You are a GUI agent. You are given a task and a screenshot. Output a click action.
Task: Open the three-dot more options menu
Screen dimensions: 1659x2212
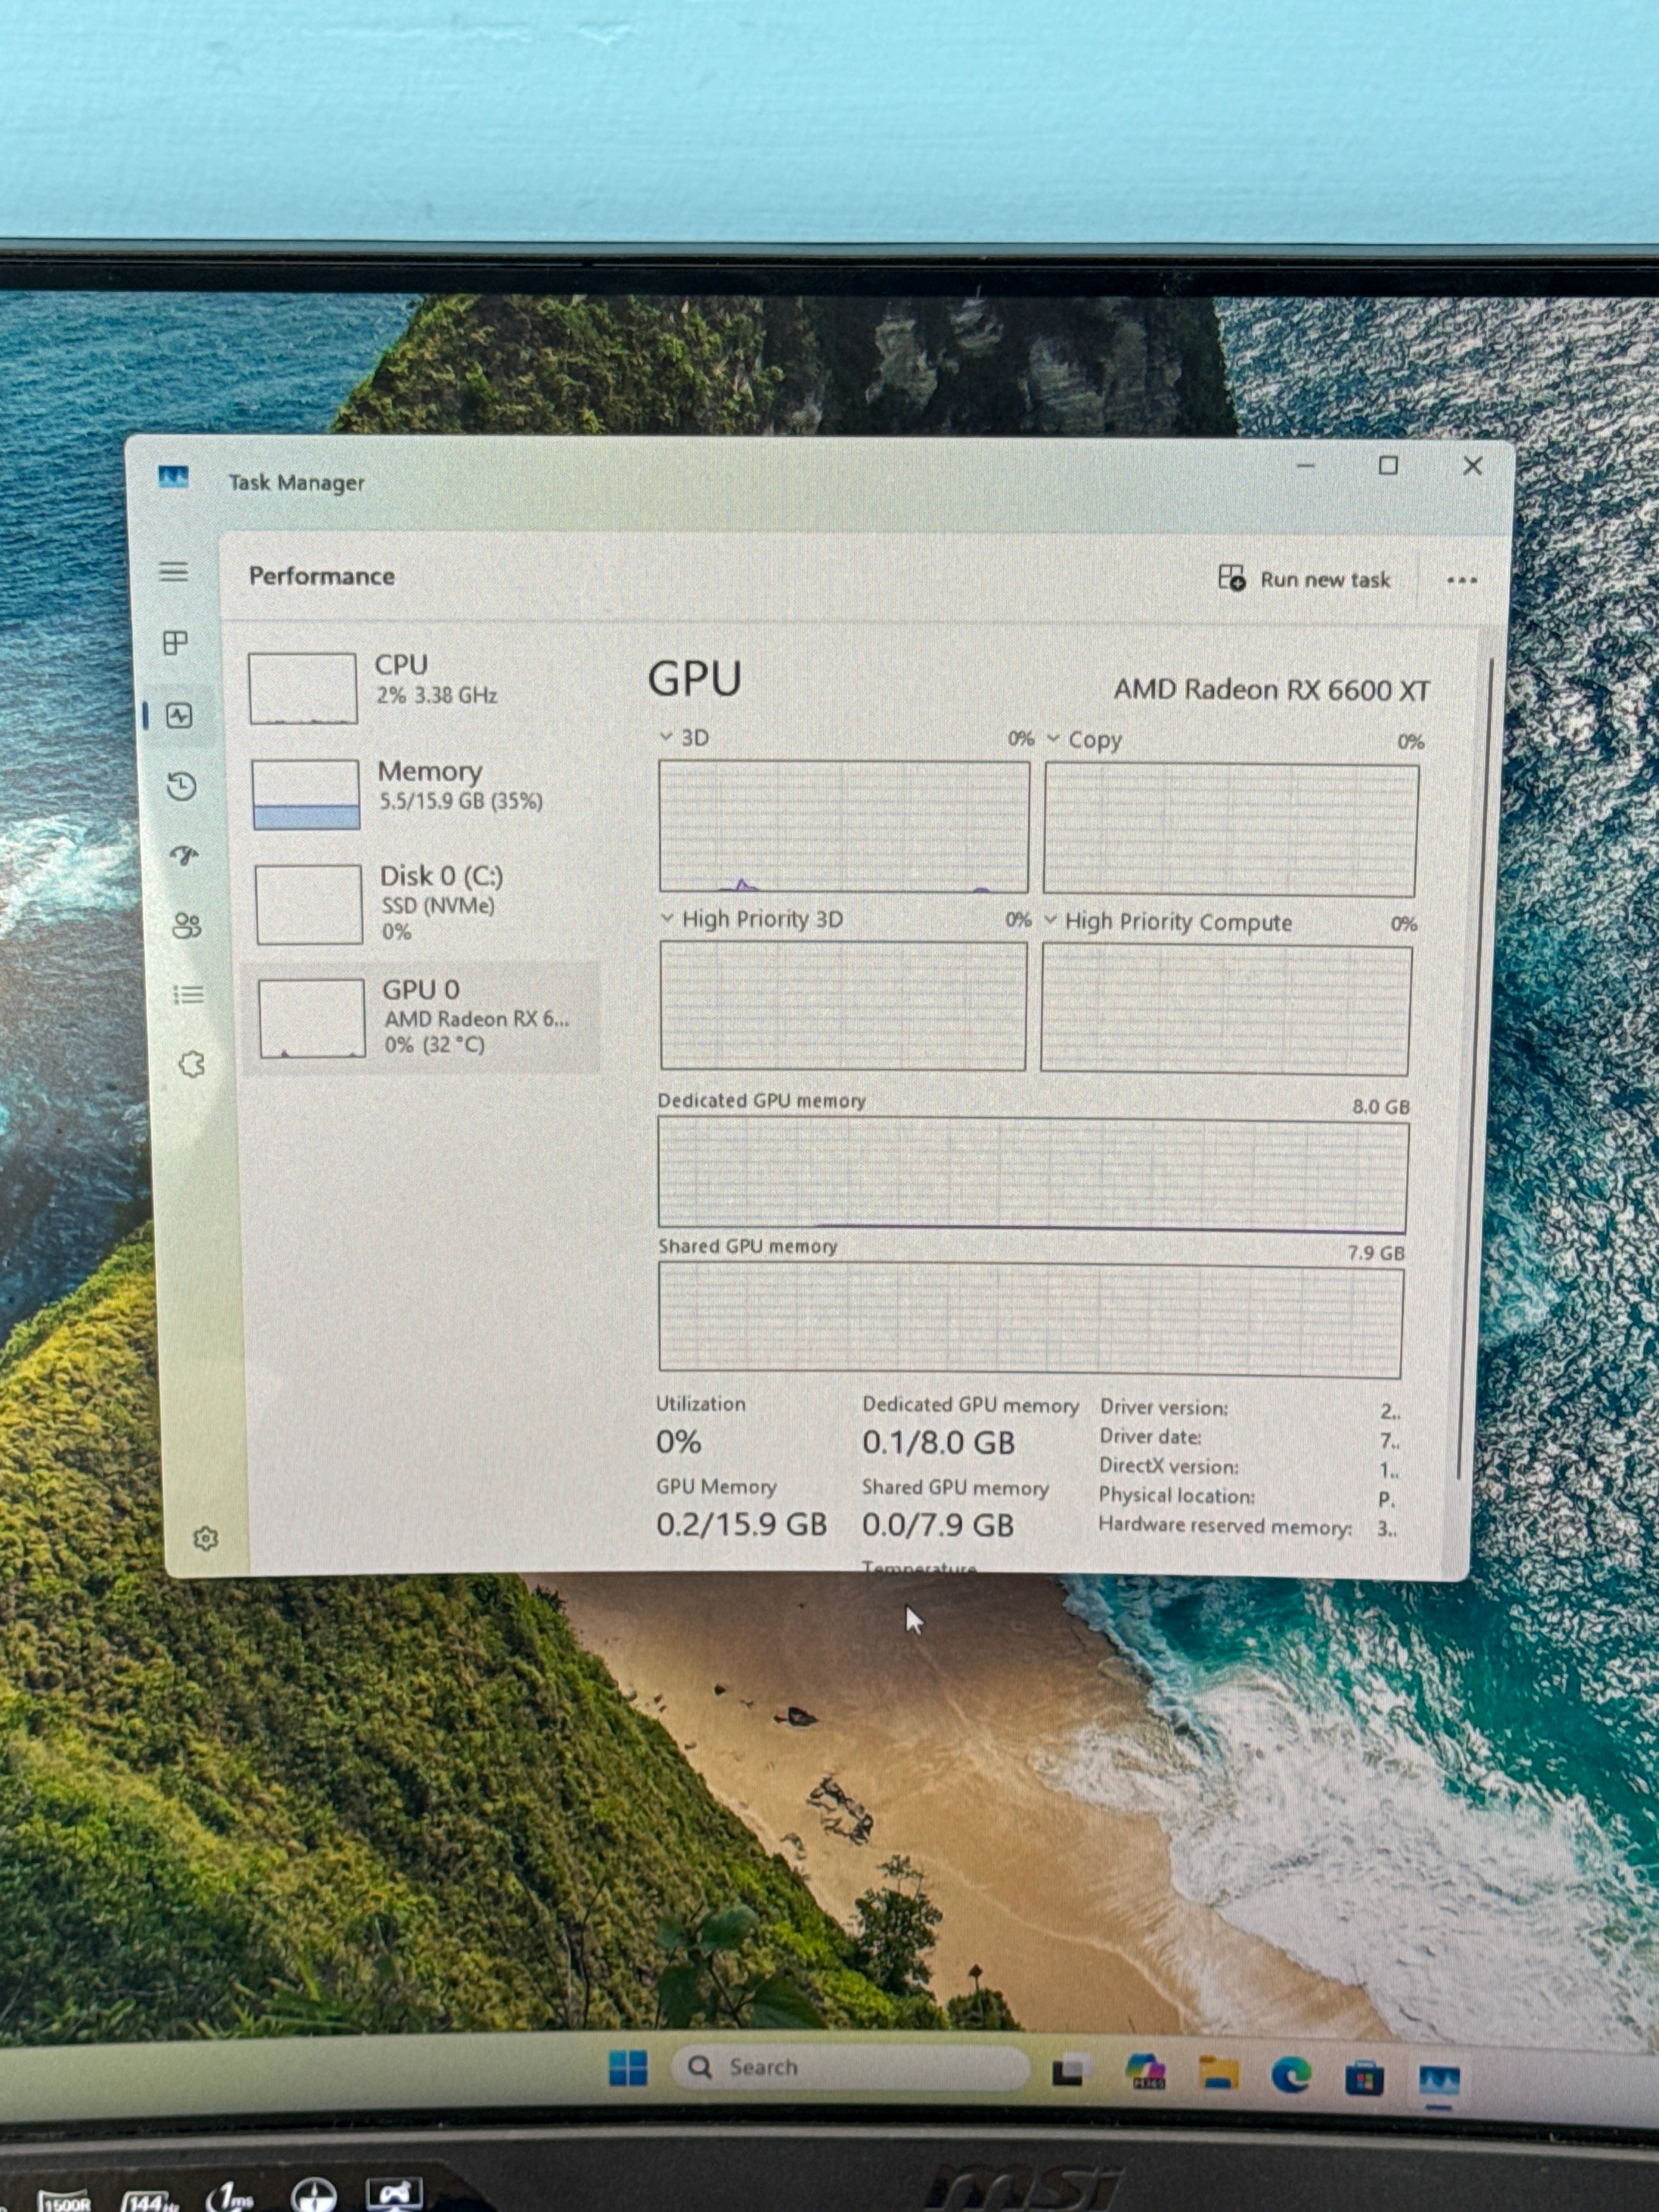(1461, 580)
